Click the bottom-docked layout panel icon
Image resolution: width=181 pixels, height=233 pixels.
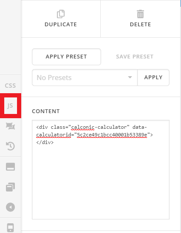[x=10, y=166]
